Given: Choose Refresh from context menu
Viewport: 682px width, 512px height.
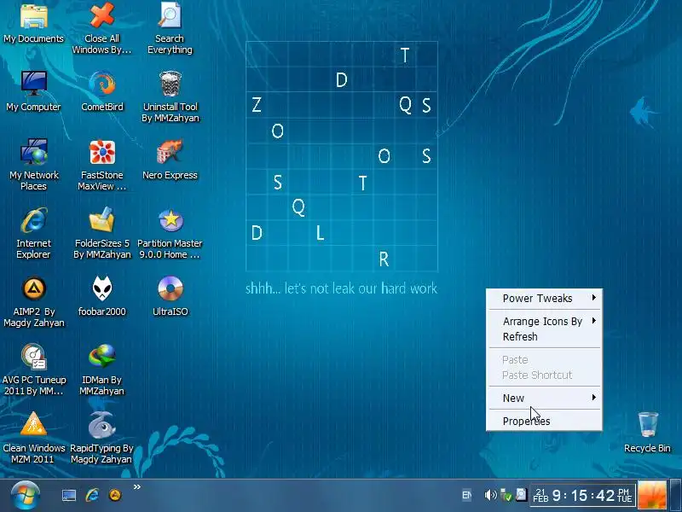Looking at the screenshot, I should 545,336.
